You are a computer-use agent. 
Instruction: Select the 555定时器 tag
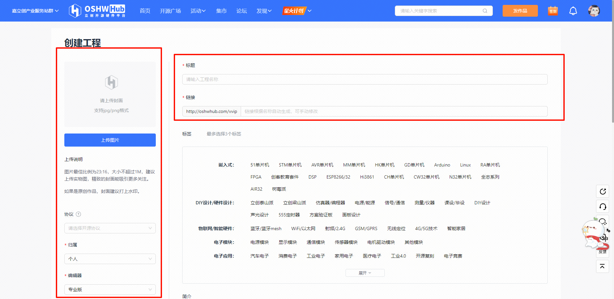click(289, 215)
